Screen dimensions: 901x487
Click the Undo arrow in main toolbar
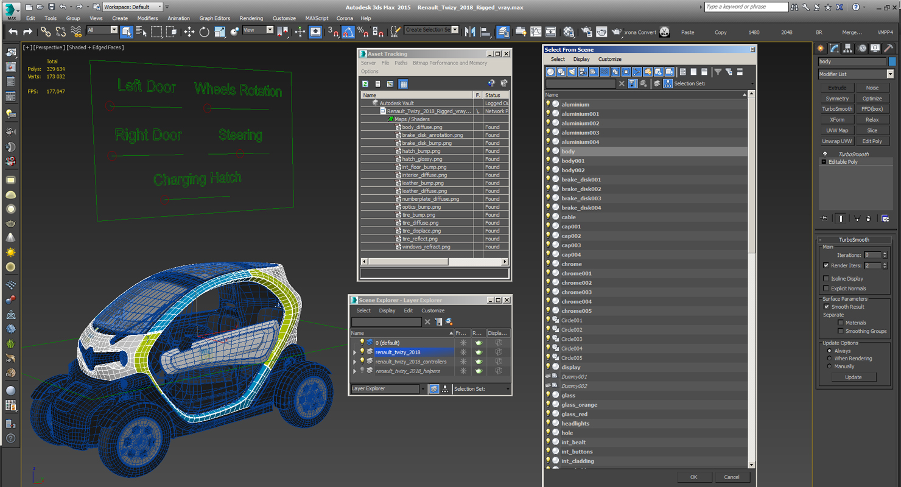13,32
